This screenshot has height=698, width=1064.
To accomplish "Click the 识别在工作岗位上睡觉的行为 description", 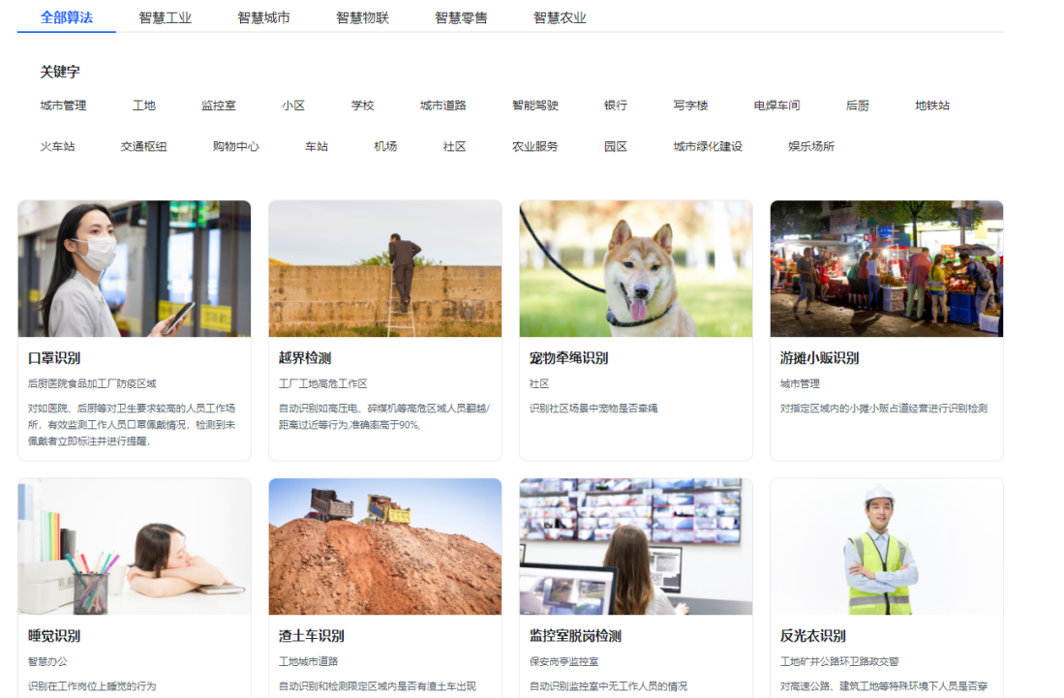I will (92, 686).
